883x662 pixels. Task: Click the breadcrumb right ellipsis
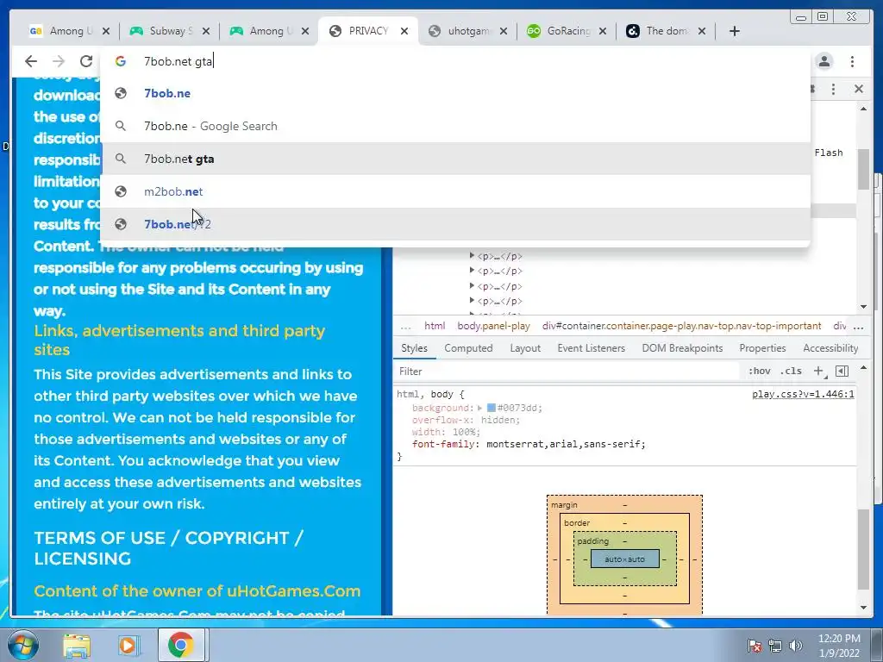(858, 327)
